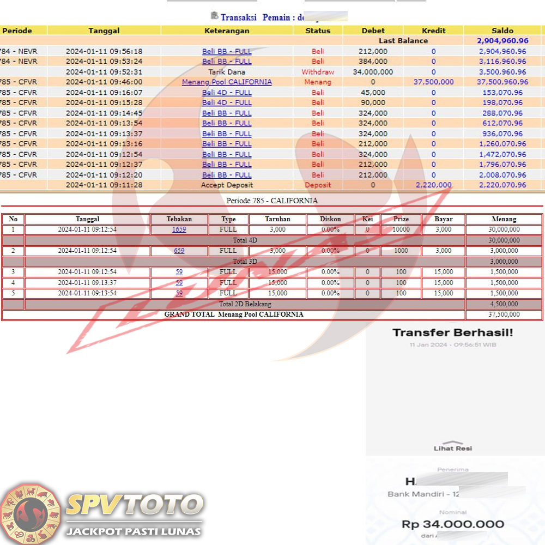Image resolution: width=545 pixels, height=545 pixels.
Task: Open Beli BB - FULL at 09:12:20
Action: click(x=227, y=175)
